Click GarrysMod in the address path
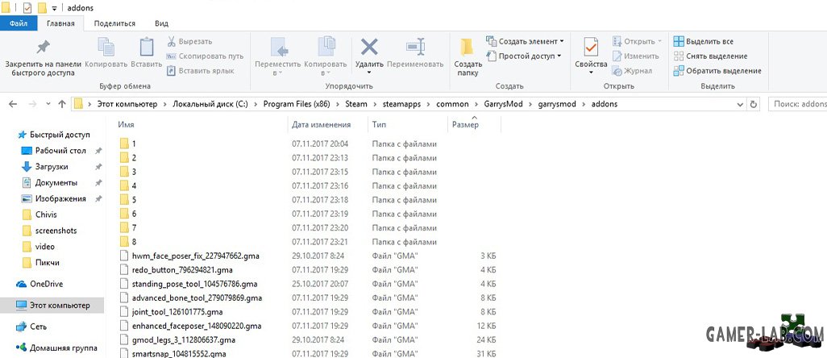 coord(503,104)
